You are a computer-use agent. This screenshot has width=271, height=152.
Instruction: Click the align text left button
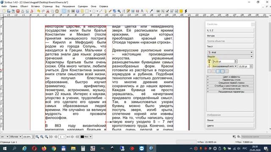point(209,71)
